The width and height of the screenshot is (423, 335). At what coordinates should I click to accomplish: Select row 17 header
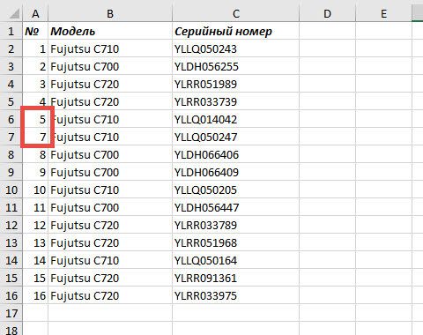11,313
